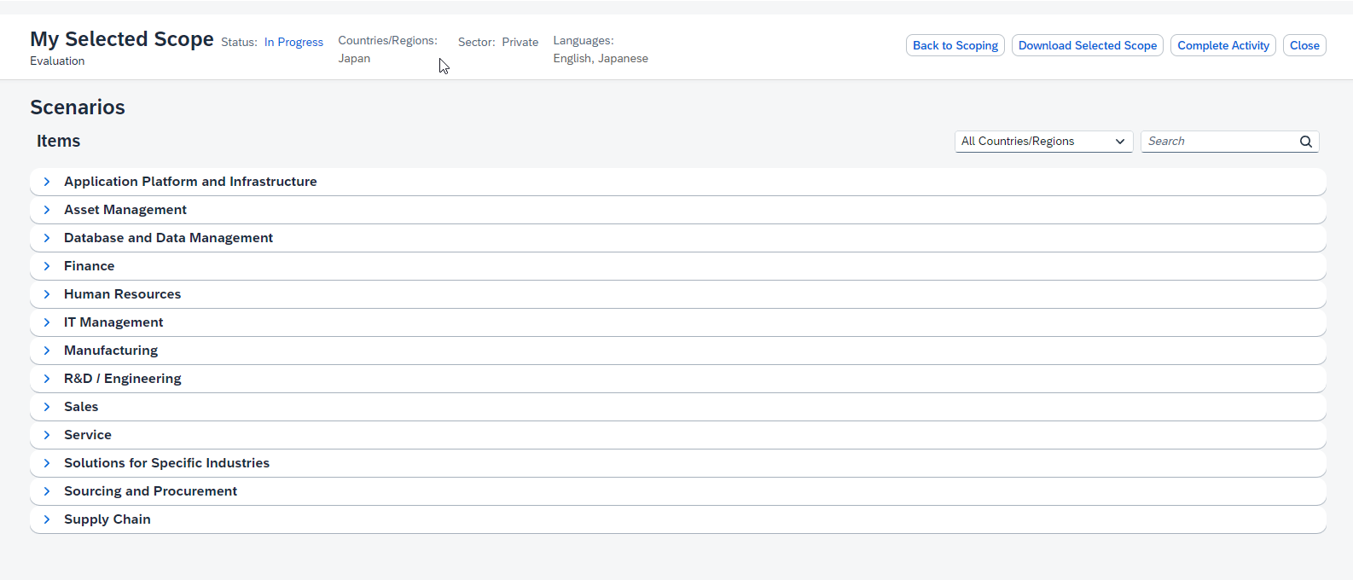Click the Sector Private value
This screenshot has width=1353, height=580.
520,42
